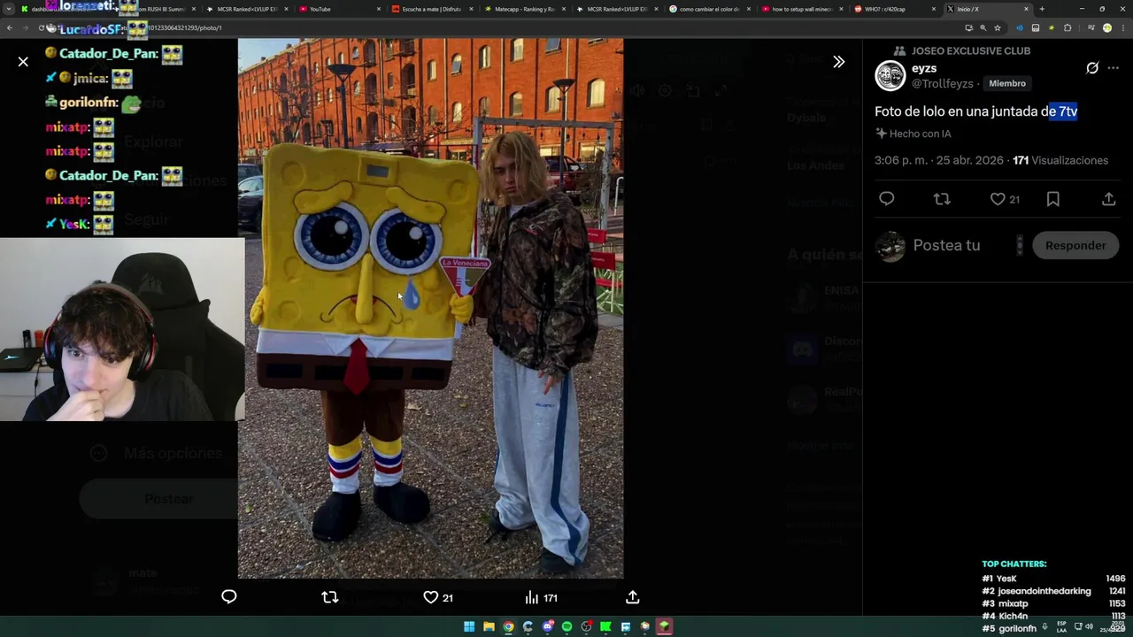The image size is (1133, 637).
Task: Share icon in the right post panel
Action: point(1108,199)
